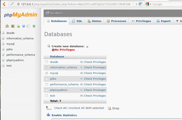This screenshot has height=120, width=182.
Task: Tick the information_schema checkbox
Action: 47,67
